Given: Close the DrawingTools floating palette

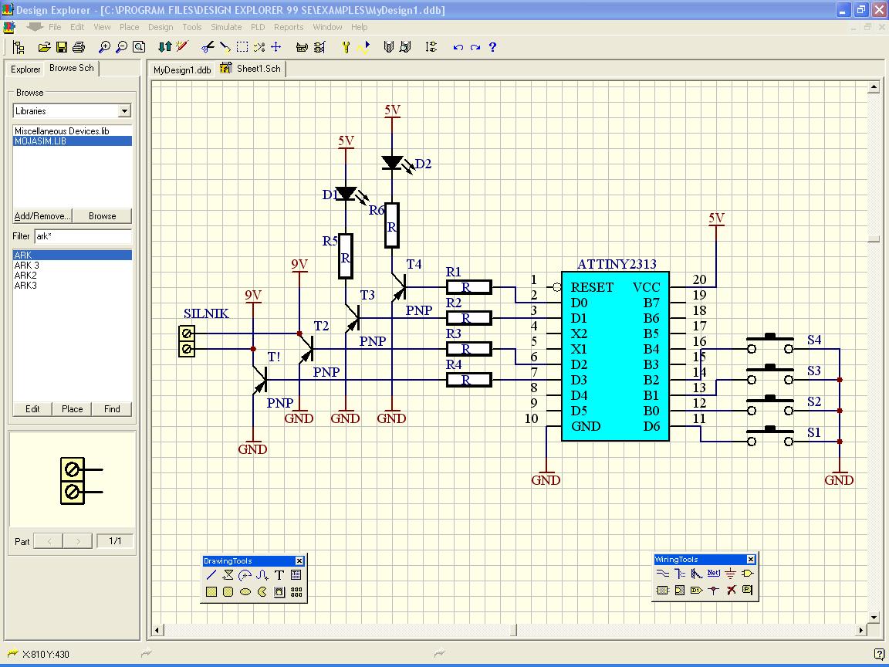Looking at the screenshot, I should pos(299,561).
